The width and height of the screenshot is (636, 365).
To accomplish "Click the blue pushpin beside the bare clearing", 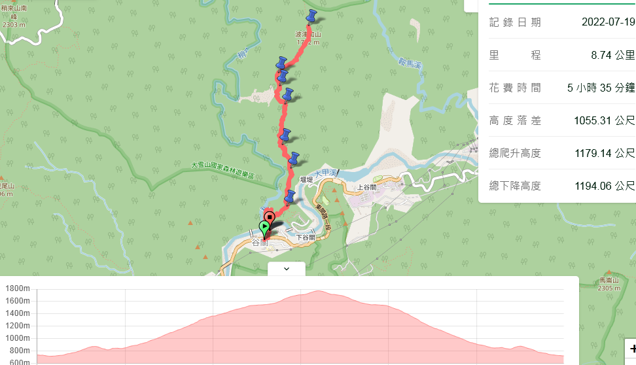I will [288, 96].
